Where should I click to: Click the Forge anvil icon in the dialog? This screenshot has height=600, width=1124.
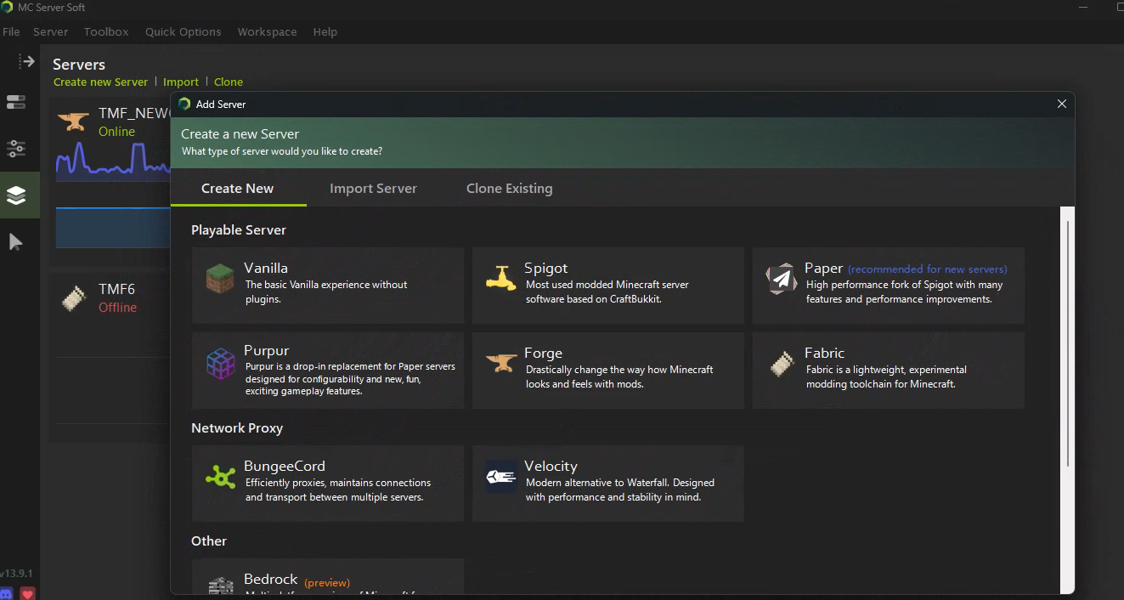pos(500,364)
